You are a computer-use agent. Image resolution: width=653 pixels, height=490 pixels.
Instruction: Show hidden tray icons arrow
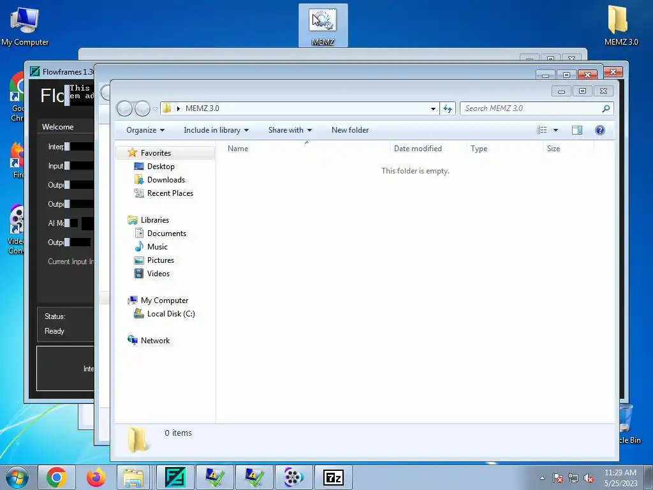click(x=542, y=478)
